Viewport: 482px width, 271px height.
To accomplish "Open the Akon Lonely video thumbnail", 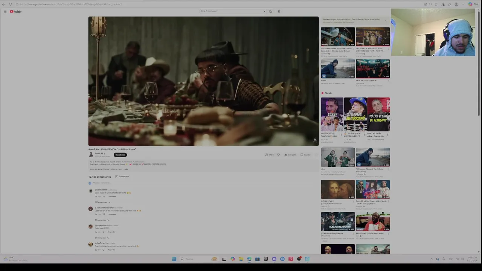I will click(373, 221).
